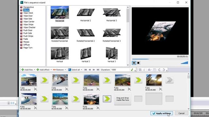Apply duration with the green checkmark icon
Image resolution: width=209 pixels, height=117 pixels.
click(x=132, y=70)
